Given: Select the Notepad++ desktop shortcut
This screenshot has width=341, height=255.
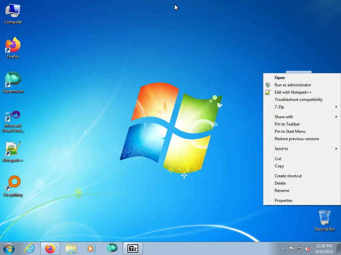Looking at the screenshot, I should pos(13,152).
